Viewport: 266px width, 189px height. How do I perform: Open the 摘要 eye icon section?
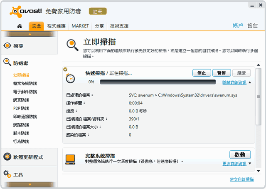(x=7, y=45)
